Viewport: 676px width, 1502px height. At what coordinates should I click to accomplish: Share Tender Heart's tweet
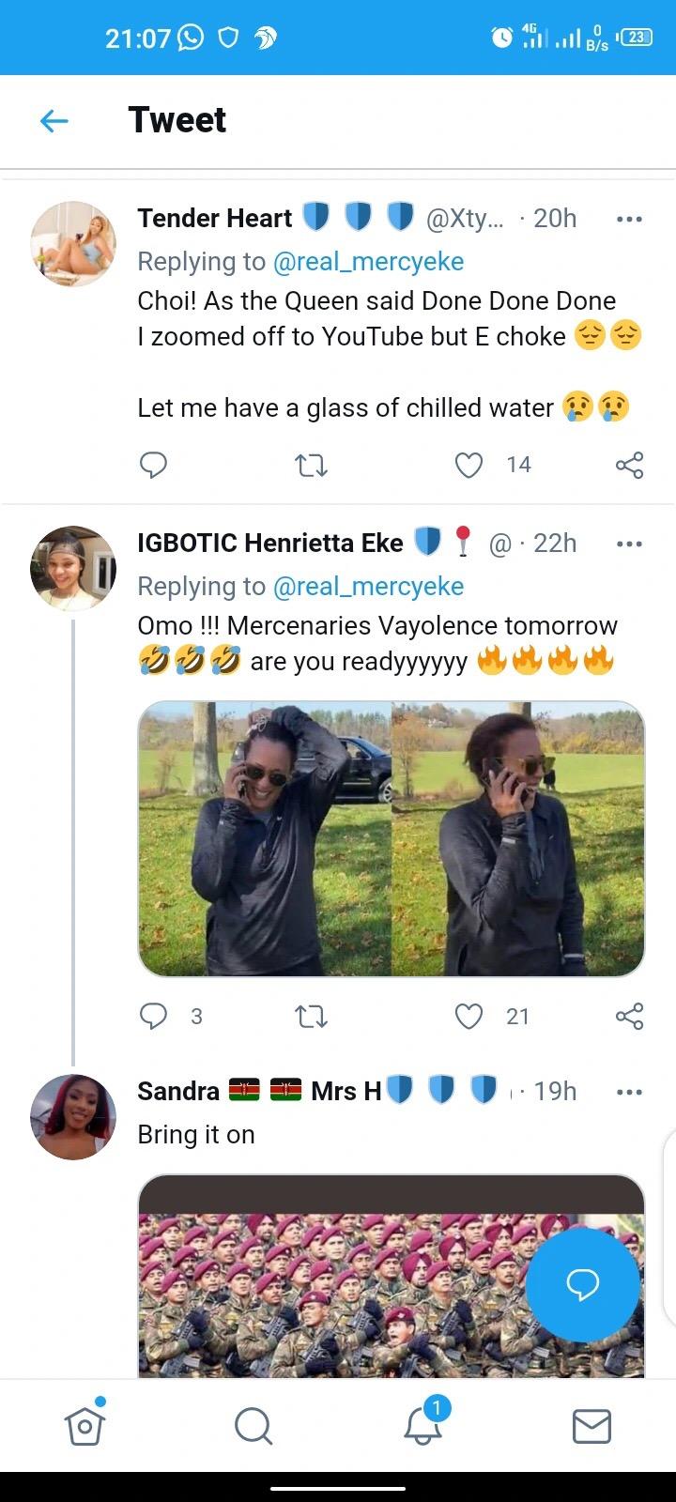629,465
